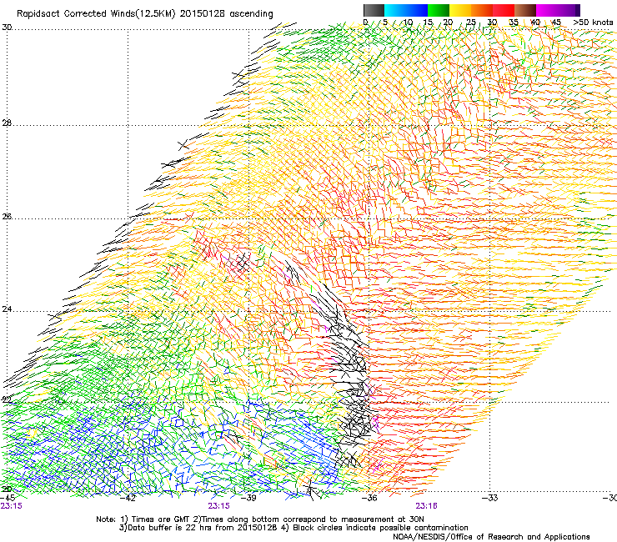Screen dimensions: 617x542
Task: Click the 'Data buffer is 22 hrs' note
Action: point(293,528)
